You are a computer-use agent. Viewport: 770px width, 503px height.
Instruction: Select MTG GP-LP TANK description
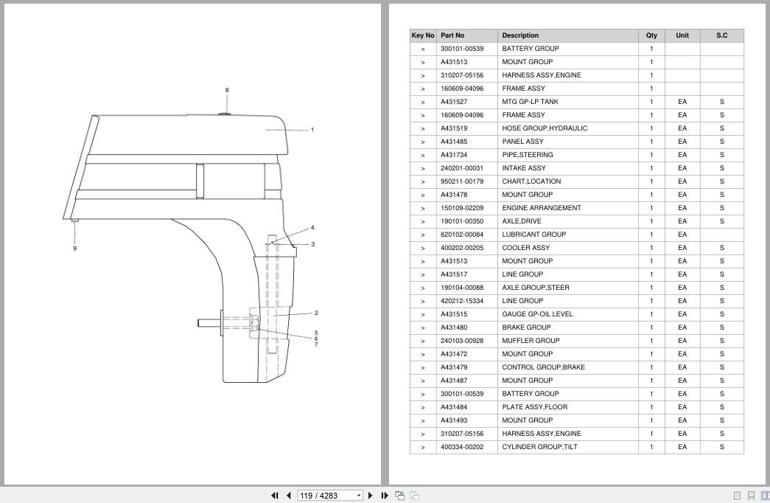pos(530,102)
